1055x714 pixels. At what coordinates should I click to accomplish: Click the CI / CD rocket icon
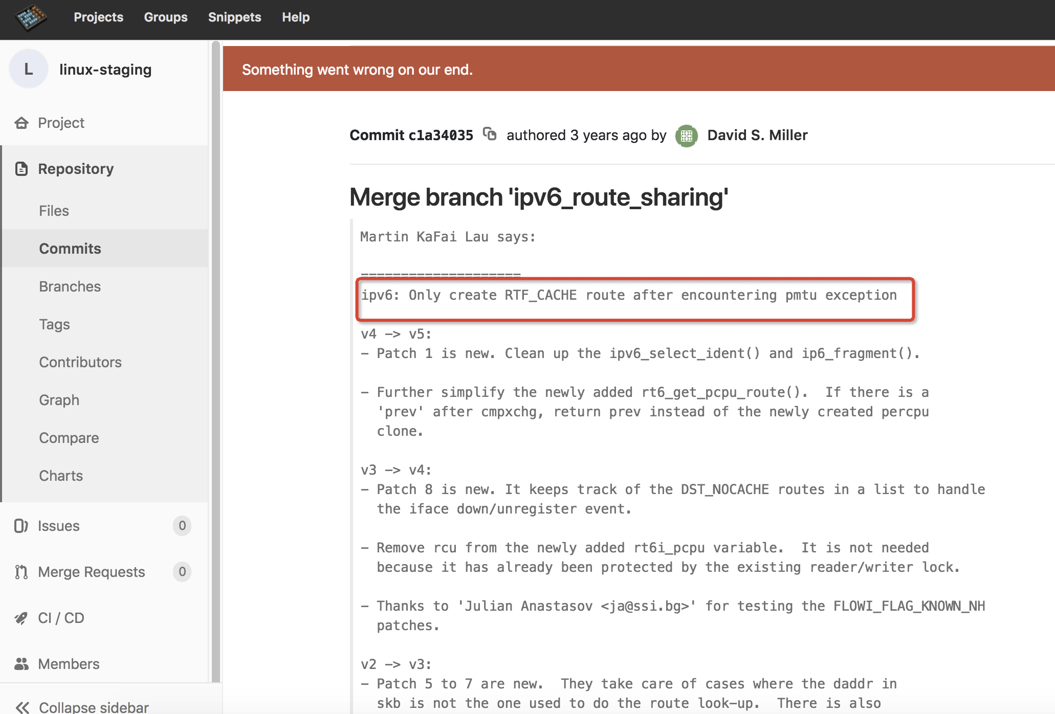[x=21, y=618]
